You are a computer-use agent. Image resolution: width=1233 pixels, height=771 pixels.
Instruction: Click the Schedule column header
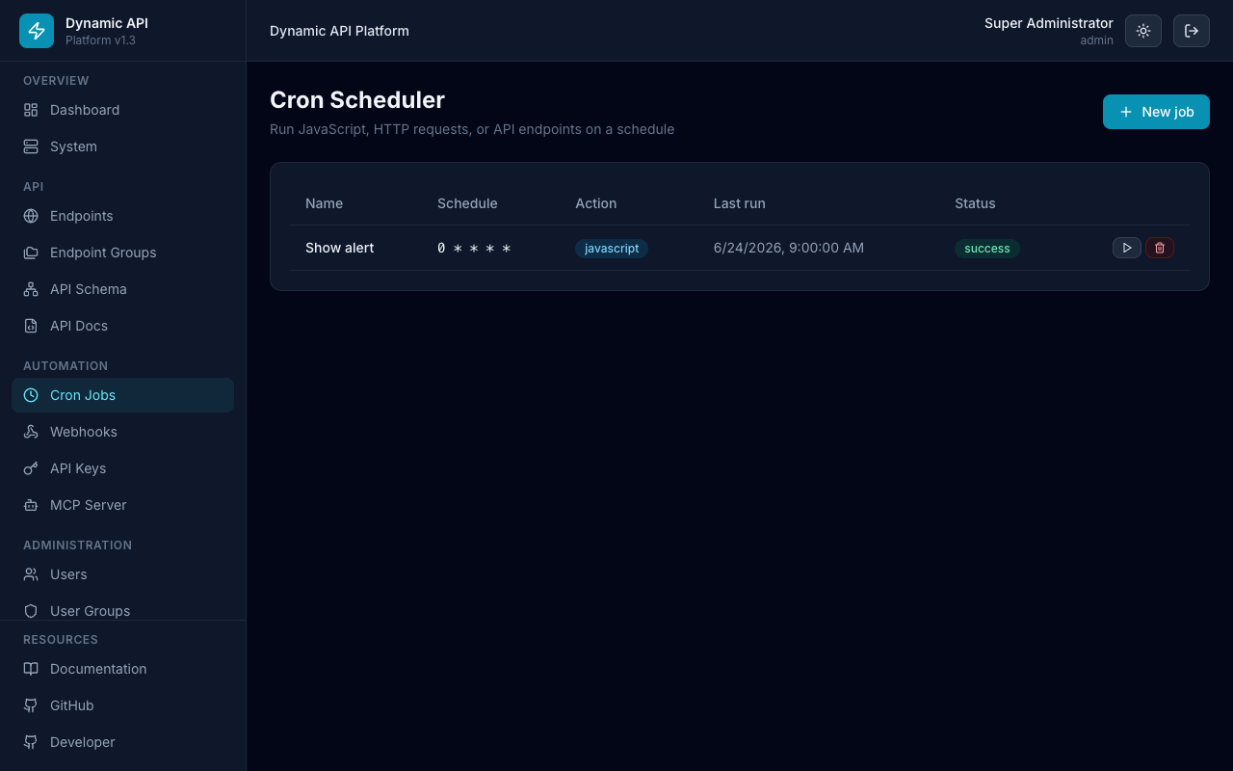click(467, 203)
